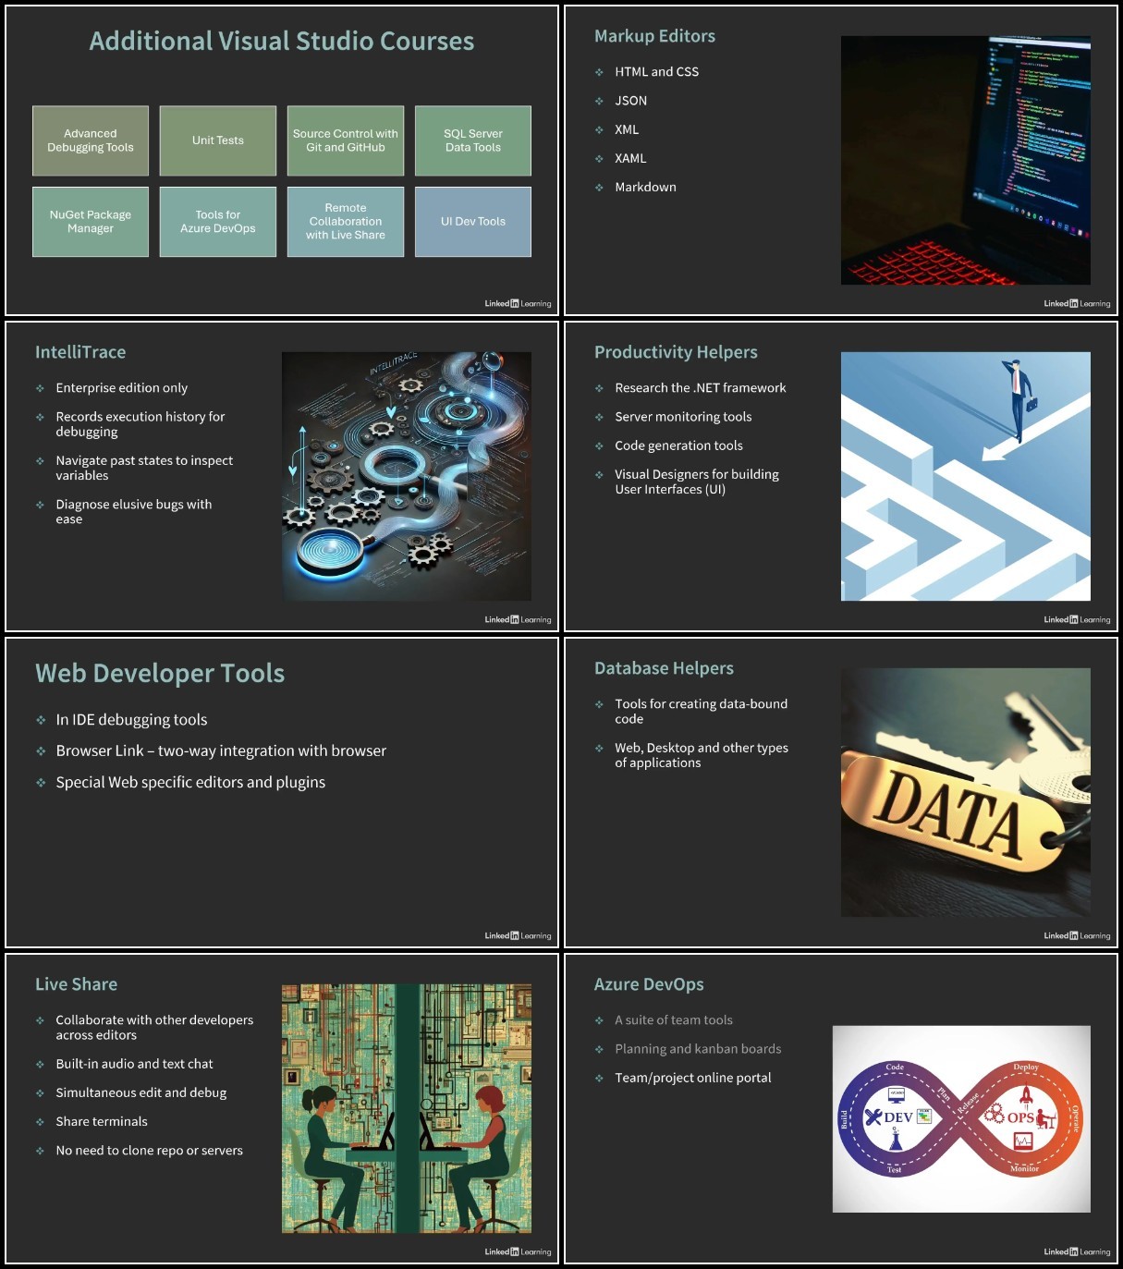The width and height of the screenshot is (1123, 1269).
Task: Select the Simultaneous edit and debug bullet
Action: click(140, 1092)
